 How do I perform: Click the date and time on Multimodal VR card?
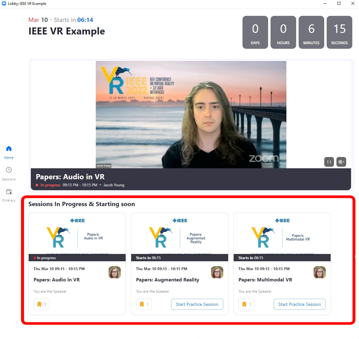(264, 269)
